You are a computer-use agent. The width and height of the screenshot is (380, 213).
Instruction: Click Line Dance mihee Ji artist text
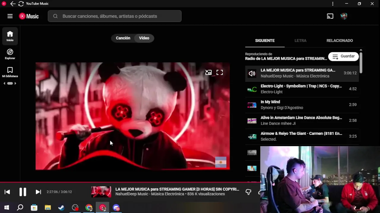[278, 123]
